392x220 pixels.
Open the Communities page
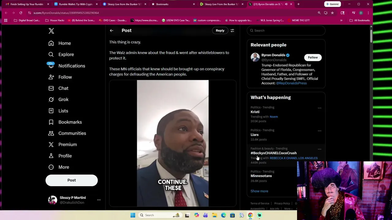[x=67, y=133]
